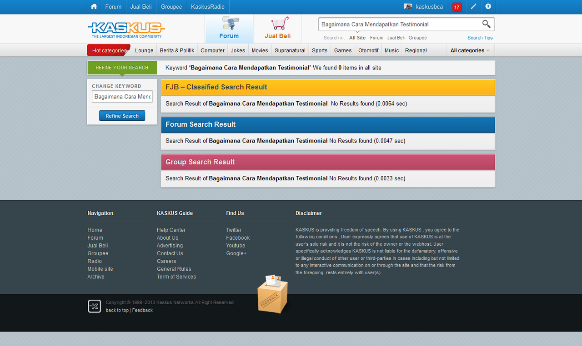Open the help question mark icon
The image size is (582, 346).
pyautogui.click(x=488, y=7)
